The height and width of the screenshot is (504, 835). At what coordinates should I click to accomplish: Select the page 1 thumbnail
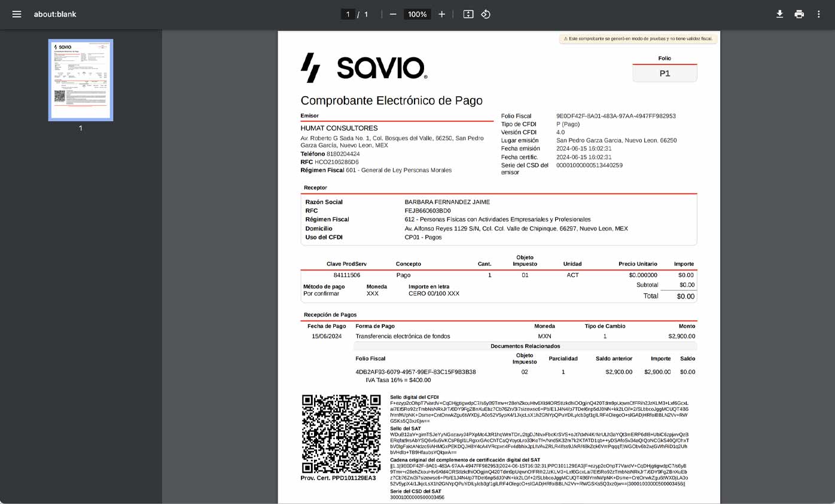81,80
